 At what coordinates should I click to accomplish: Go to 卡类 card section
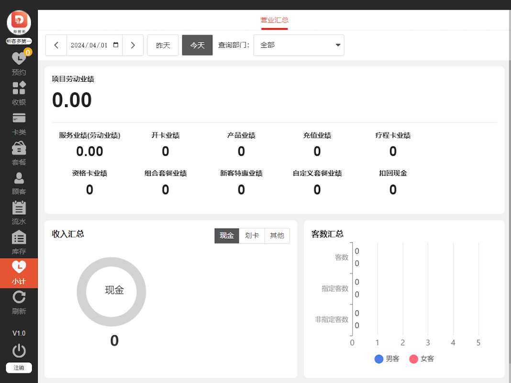(19, 123)
